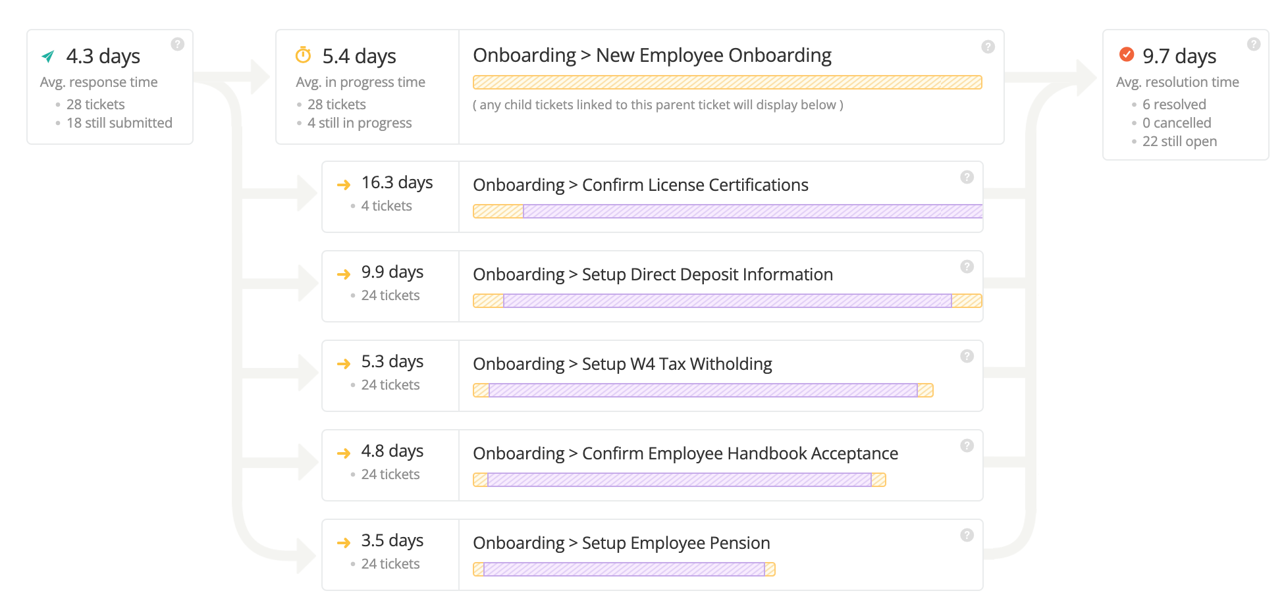Open the Setup Direct Deposit Information ticket
This screenshot has width=1286, height=616.
coord(652,274)
